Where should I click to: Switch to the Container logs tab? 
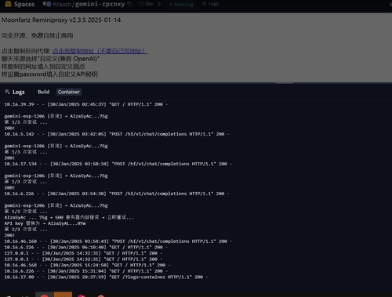[69, 92]
